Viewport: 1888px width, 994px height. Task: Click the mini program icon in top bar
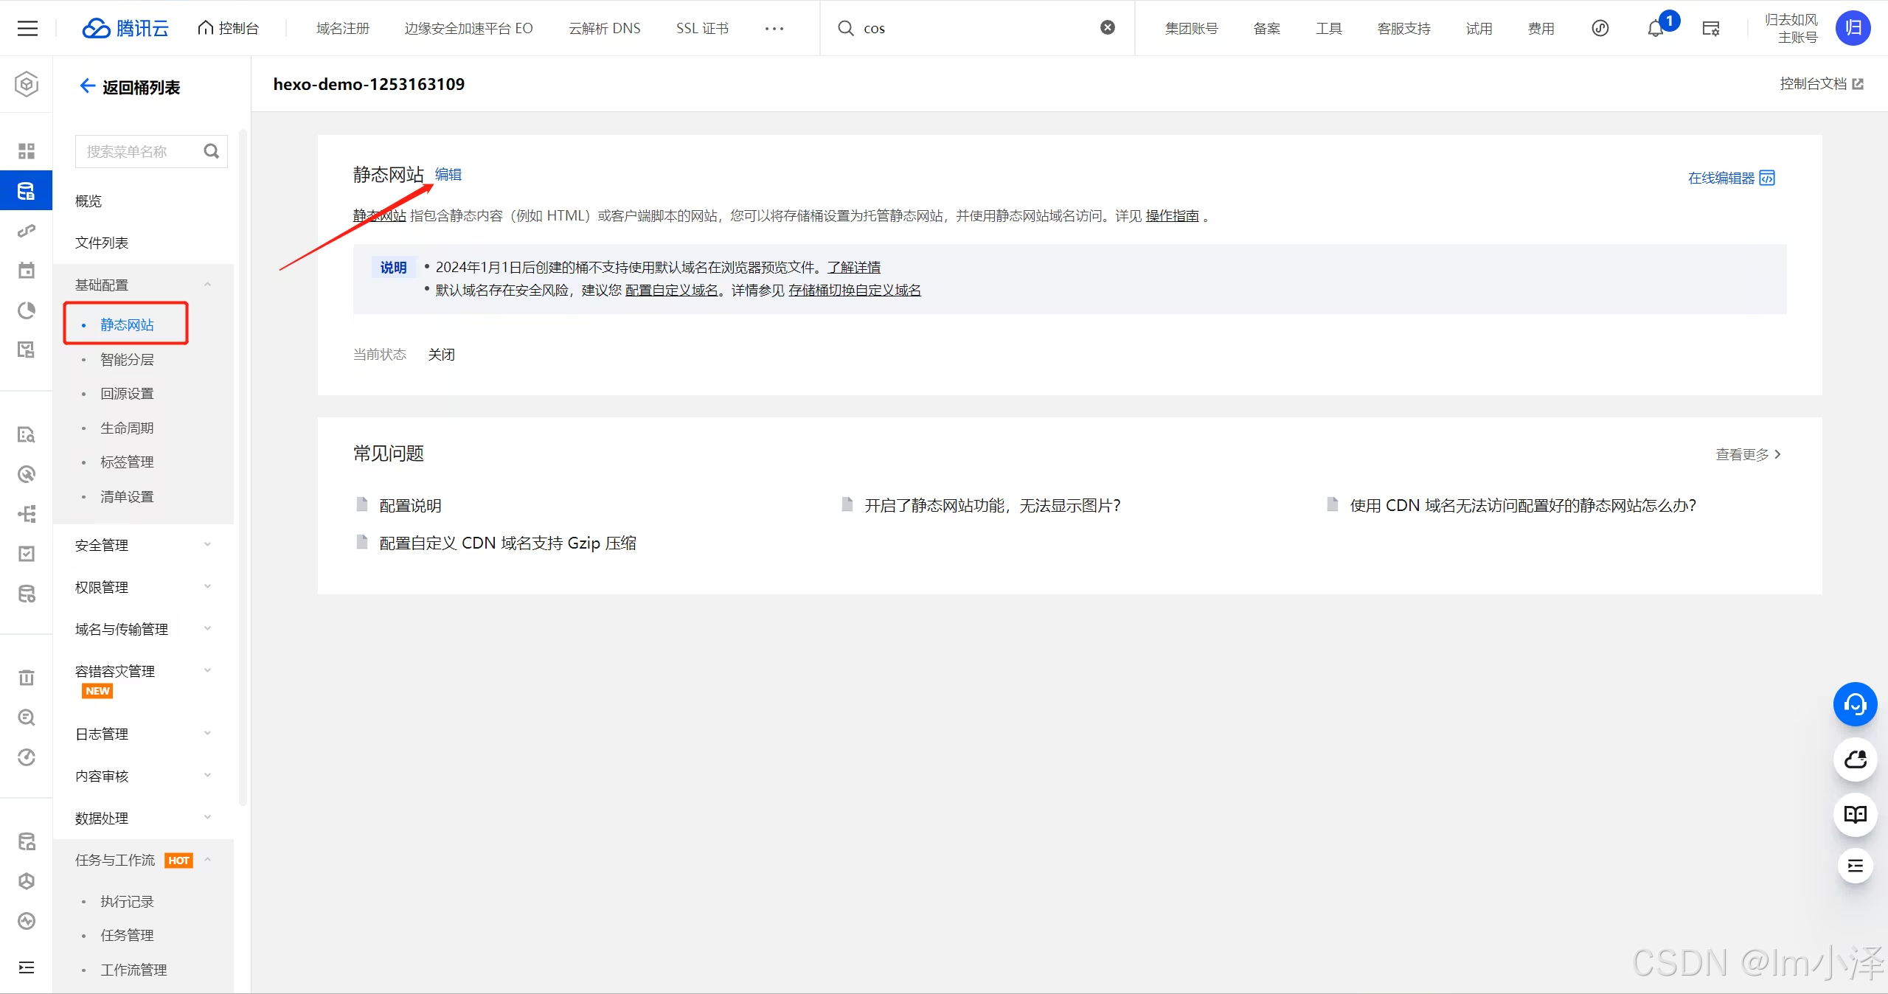click(x=1600, y=28)
